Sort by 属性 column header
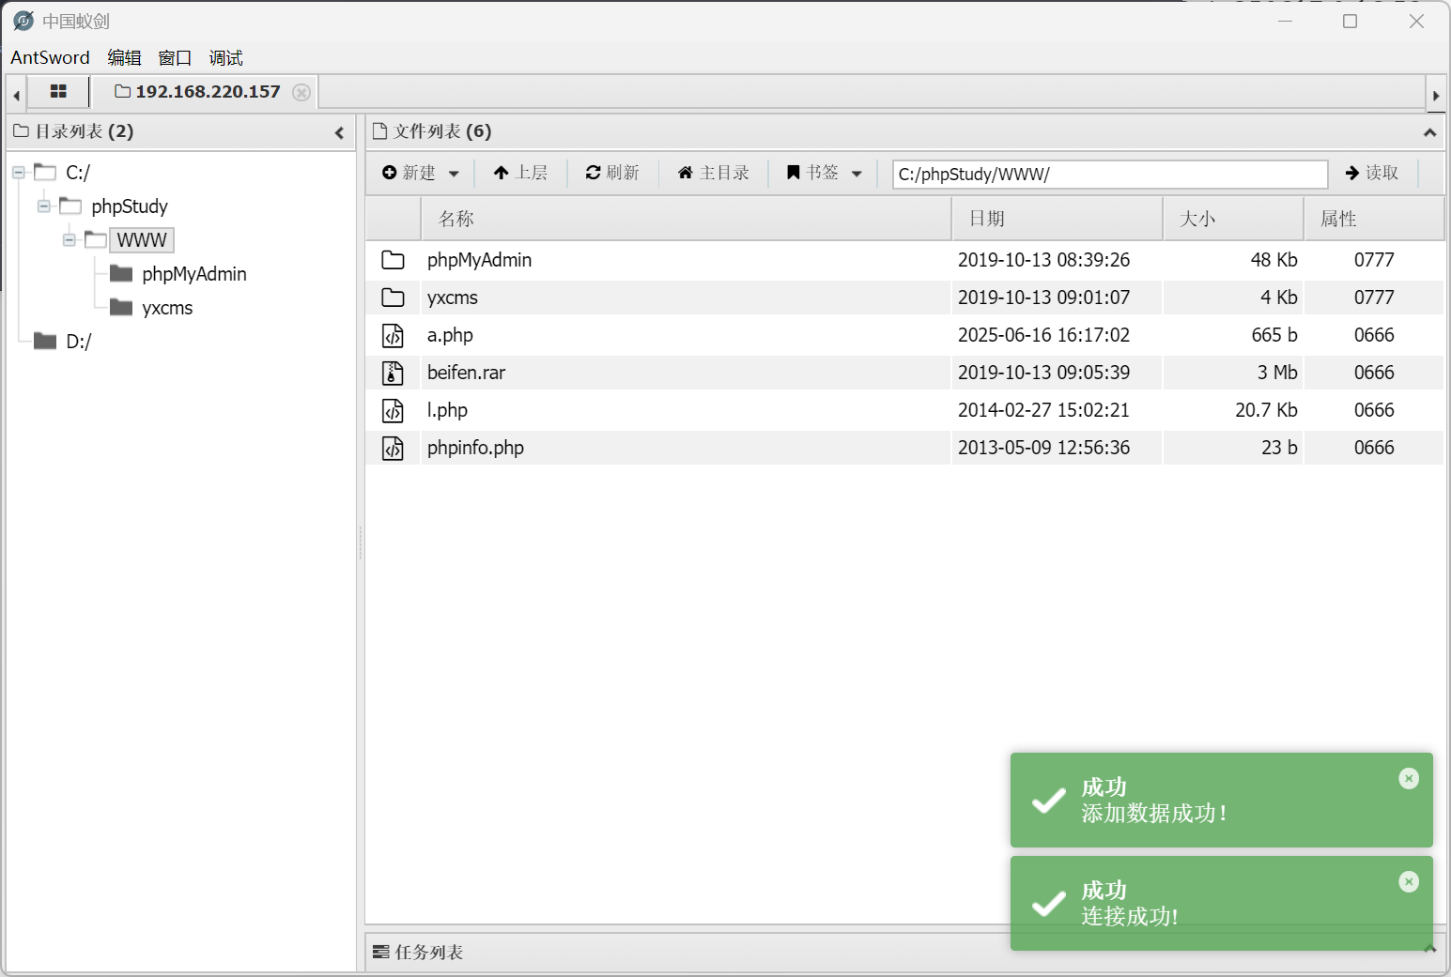The height and width of the screenshot is (977, 1451). point(1374,219)
